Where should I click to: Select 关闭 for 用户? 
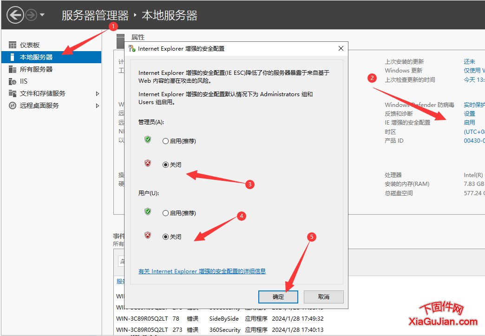click(x=172, y=237)
